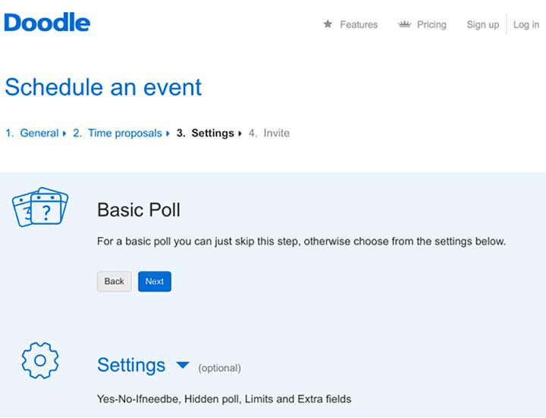Screen dimensions: 546x418
Task: Click the arrow after Settings step
Action: 240,133
